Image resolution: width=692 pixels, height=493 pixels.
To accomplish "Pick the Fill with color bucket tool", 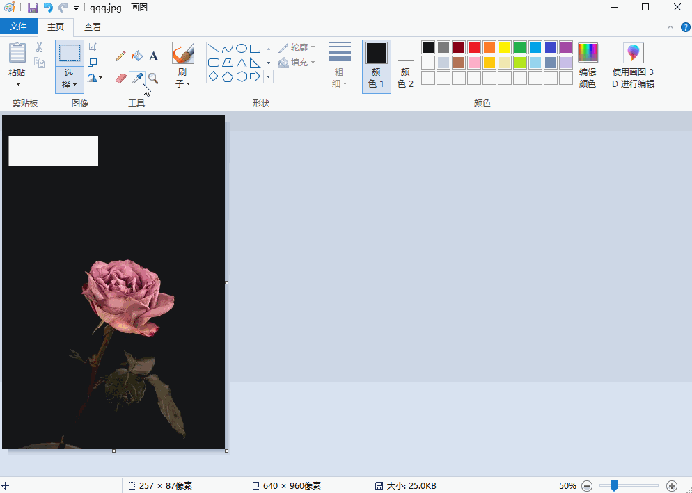I will click(x=137, y=56).
